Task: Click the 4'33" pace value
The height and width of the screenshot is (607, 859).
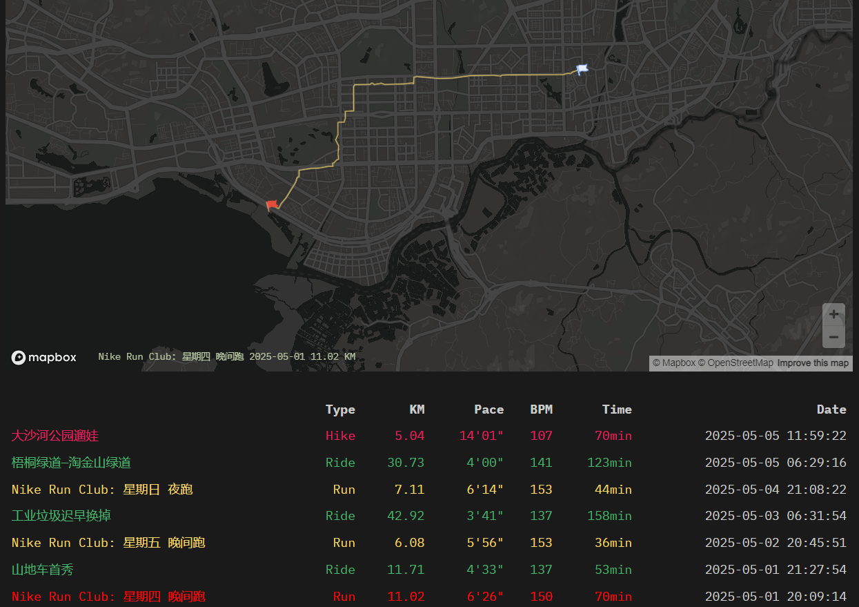Action: point(485,570)
